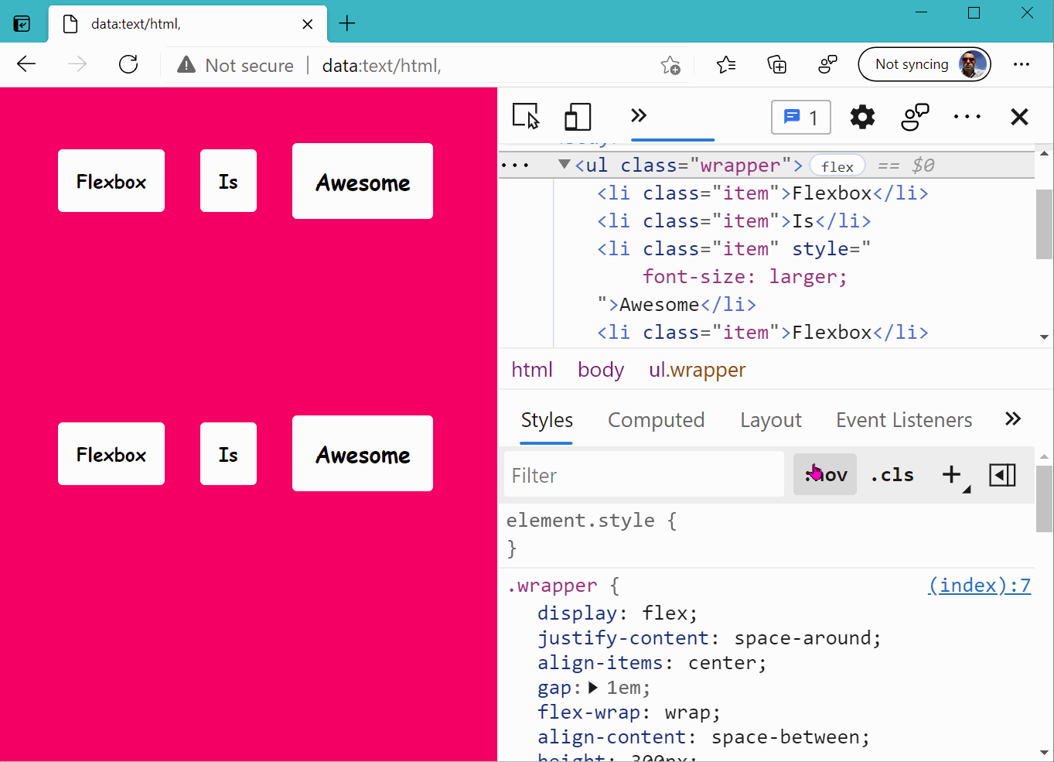This screenshot has width=1054, height=762.
Task: Toggle the computed styles sidebar icon
Action: pos(1002,475)
